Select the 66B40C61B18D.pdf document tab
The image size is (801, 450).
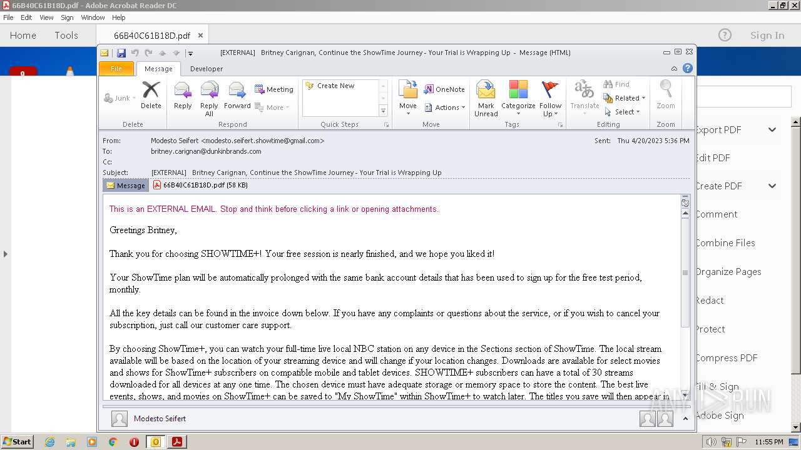point(152,36)
